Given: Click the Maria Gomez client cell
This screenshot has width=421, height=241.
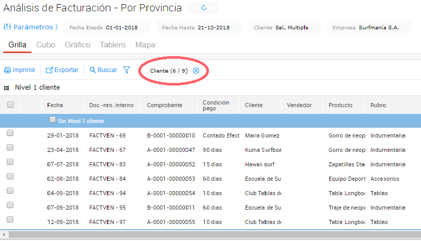Looking at the screenshot, I should click(x=262, y=135).
